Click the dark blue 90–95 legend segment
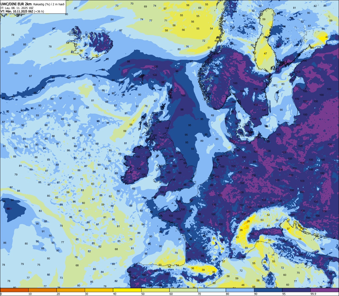The height and width of the screenshot is (296, 339). [268, 290]
